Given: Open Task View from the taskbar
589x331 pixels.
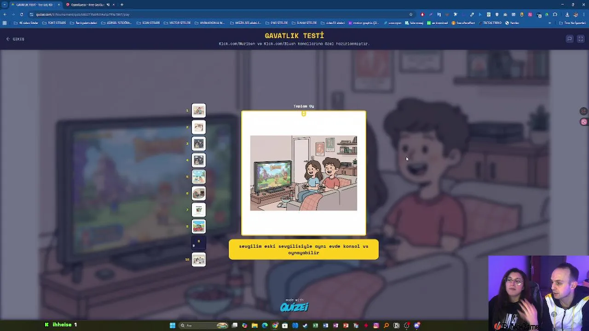Looking at the screenshot, I should tap(235, 325).
